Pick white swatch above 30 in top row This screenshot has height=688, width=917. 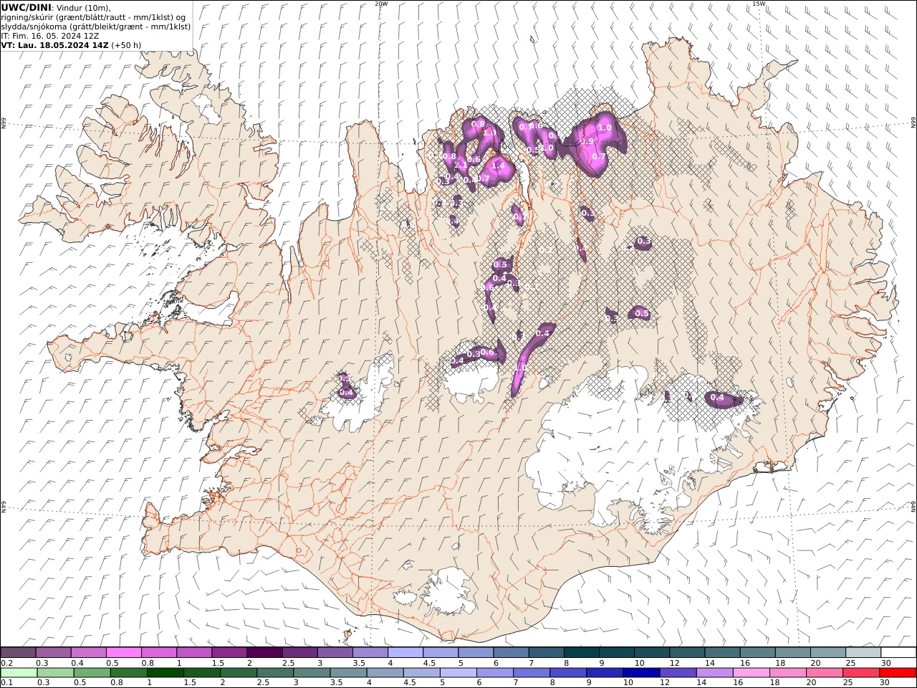(x=898, y=653)
